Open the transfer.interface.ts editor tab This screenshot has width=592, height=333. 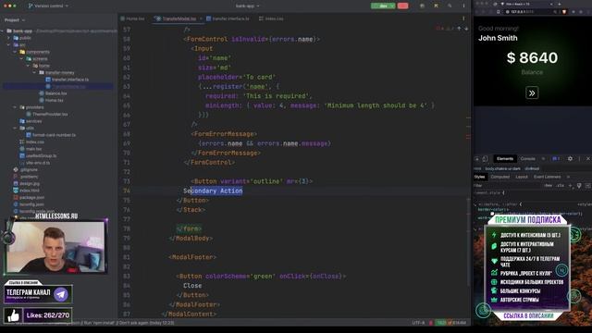coord(228,18)
